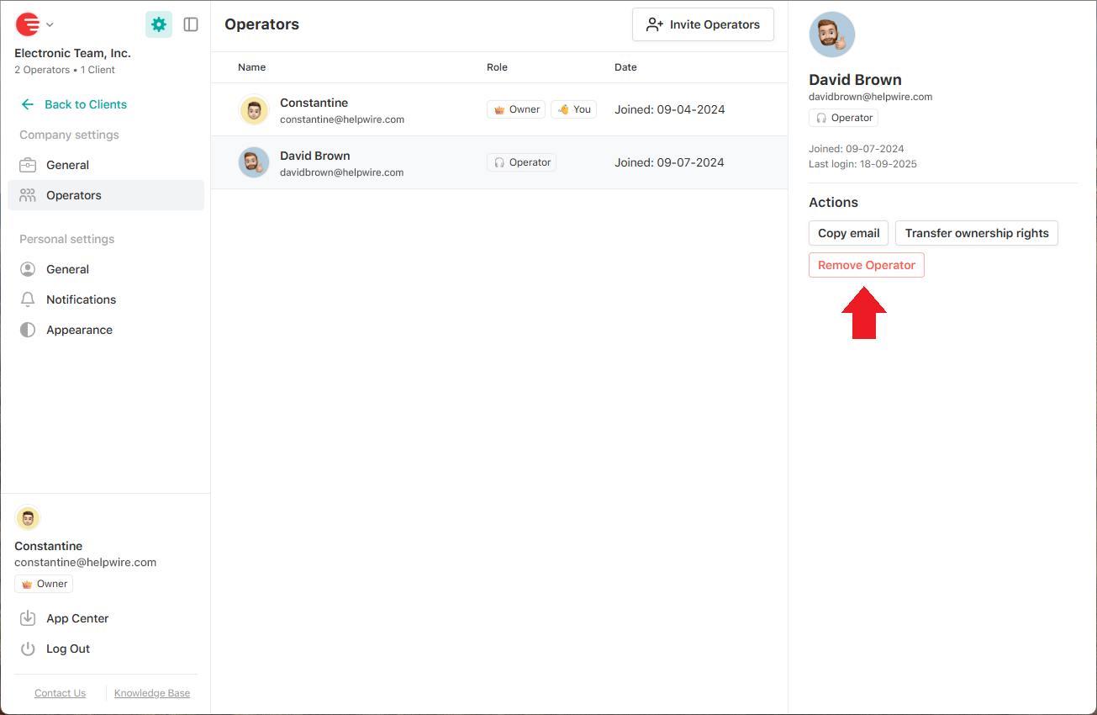Click David Brown's profile avatar thumbnail
Viewport: 1097px width, 715px height.
831,34
